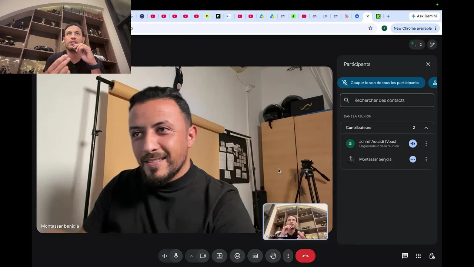This screenshot has width=474, height=267.
Task: Click the pen effects icon at top right
Action: tap(432, 44)
